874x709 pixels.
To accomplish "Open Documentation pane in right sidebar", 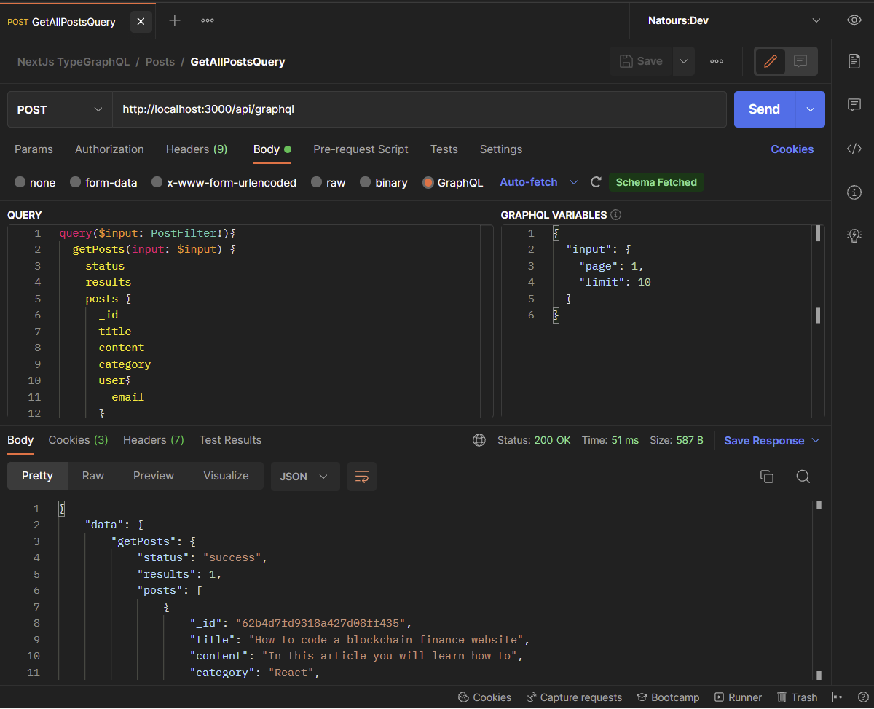I will [854, 61].
